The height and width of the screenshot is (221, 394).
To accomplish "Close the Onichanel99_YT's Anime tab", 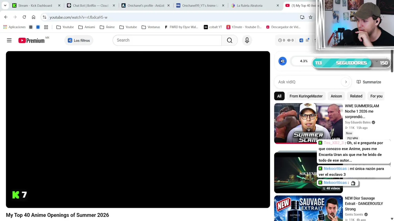I will (223, 6).
